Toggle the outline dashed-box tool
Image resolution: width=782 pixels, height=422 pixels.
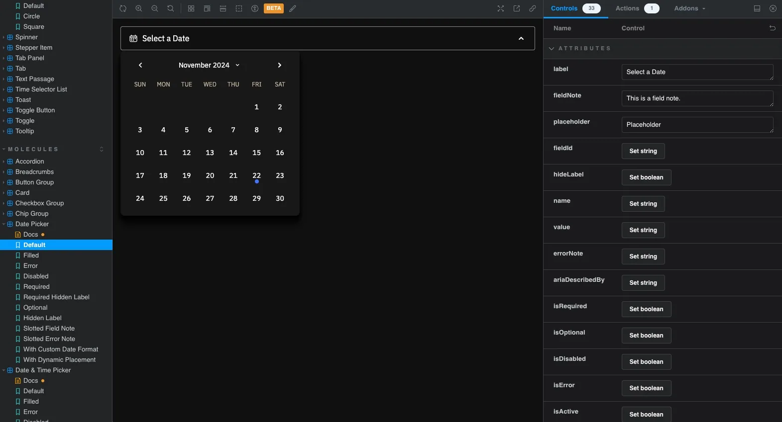point(239,8)
